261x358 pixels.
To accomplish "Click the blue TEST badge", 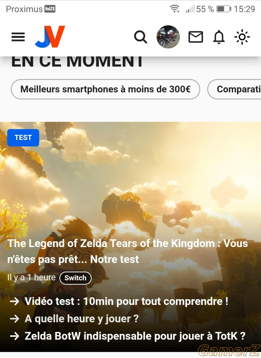I will click(x=23, y=138).
